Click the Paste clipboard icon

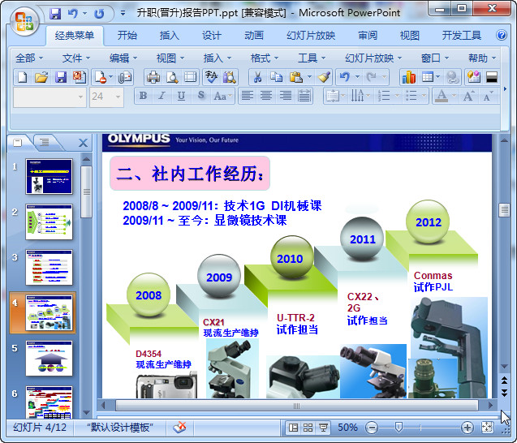coord(296,77)
